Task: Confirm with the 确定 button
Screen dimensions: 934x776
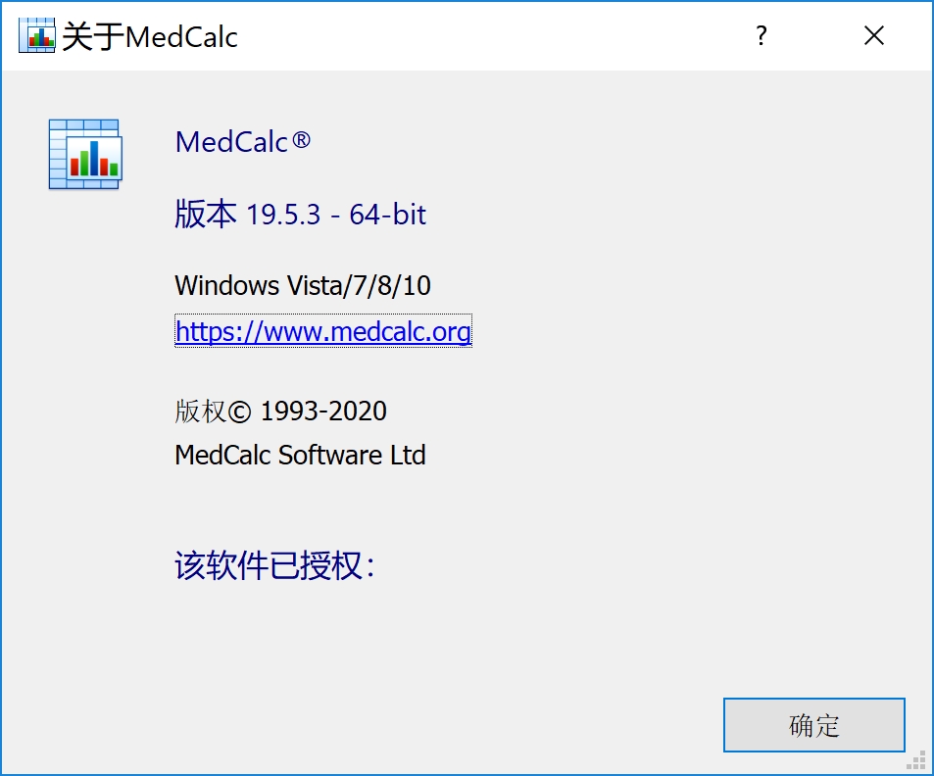Action: coord(813,725)
